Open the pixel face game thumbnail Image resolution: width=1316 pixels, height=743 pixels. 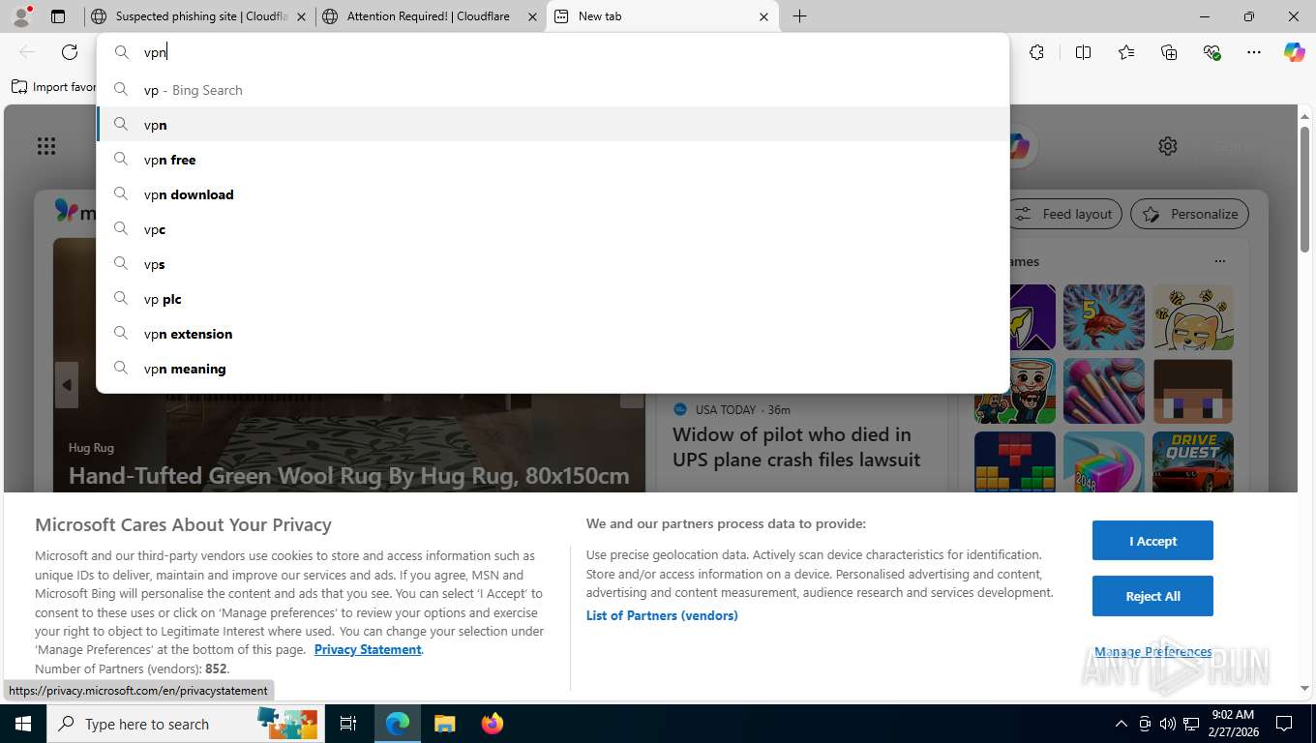click(x=1193, y=391)
